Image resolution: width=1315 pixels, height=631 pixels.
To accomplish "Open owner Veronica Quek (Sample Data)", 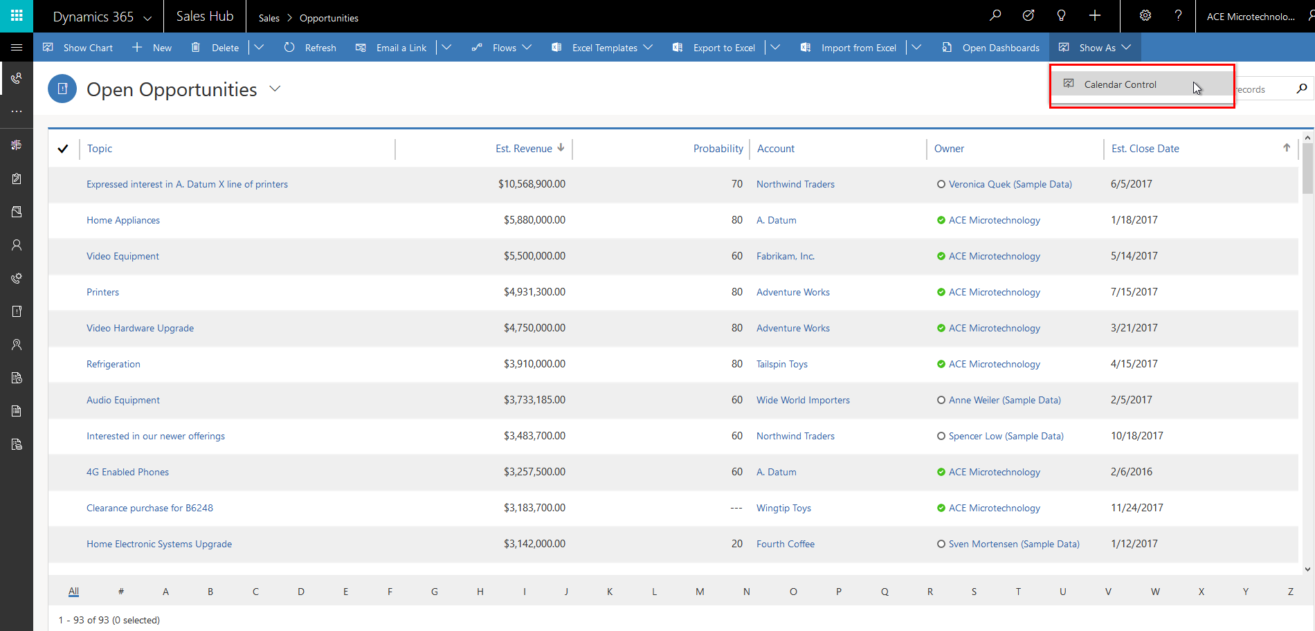I will (x=1010, y=184).
